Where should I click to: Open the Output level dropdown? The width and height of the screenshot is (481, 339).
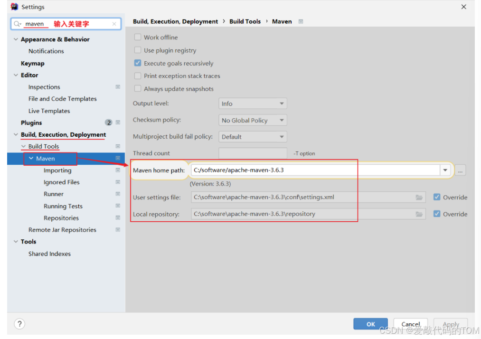point(253,104)
